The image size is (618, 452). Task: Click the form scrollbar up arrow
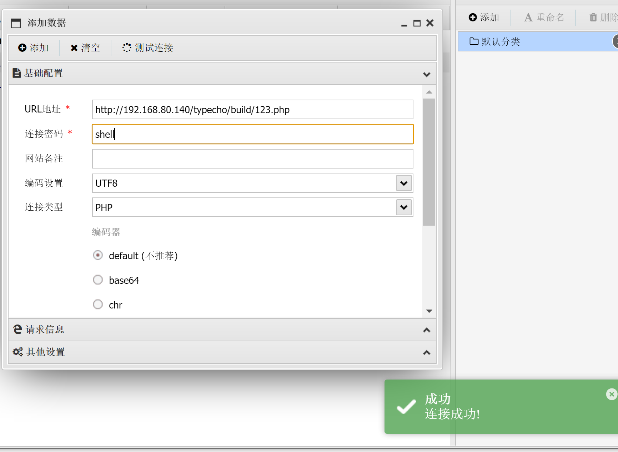(429, 92)
